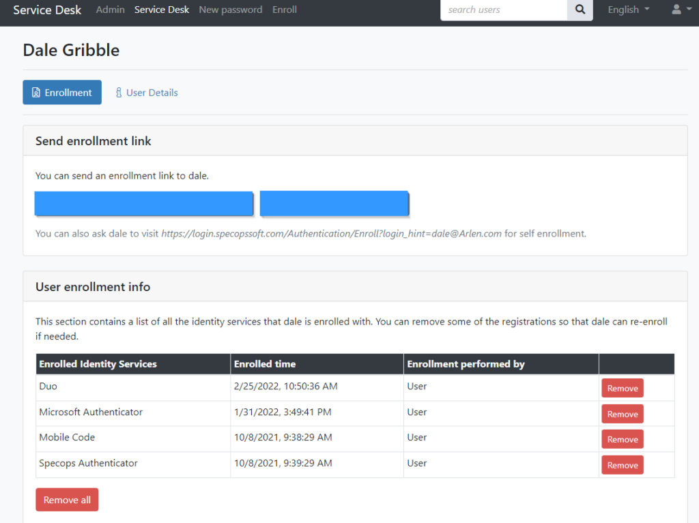The image size is (699, 523).
Task: Click the 10/8/2021, 9:39:29 AM time cell
Action: 317,464
